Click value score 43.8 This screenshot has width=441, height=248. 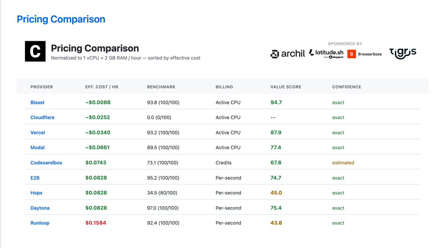[276, 223]
